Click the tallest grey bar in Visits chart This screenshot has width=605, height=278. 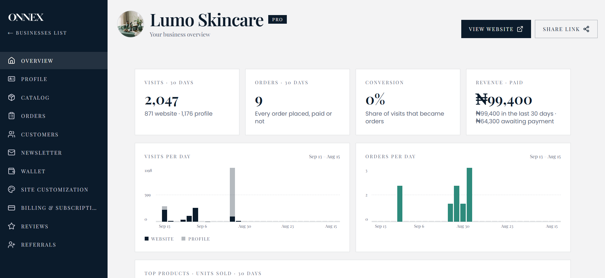232,192
